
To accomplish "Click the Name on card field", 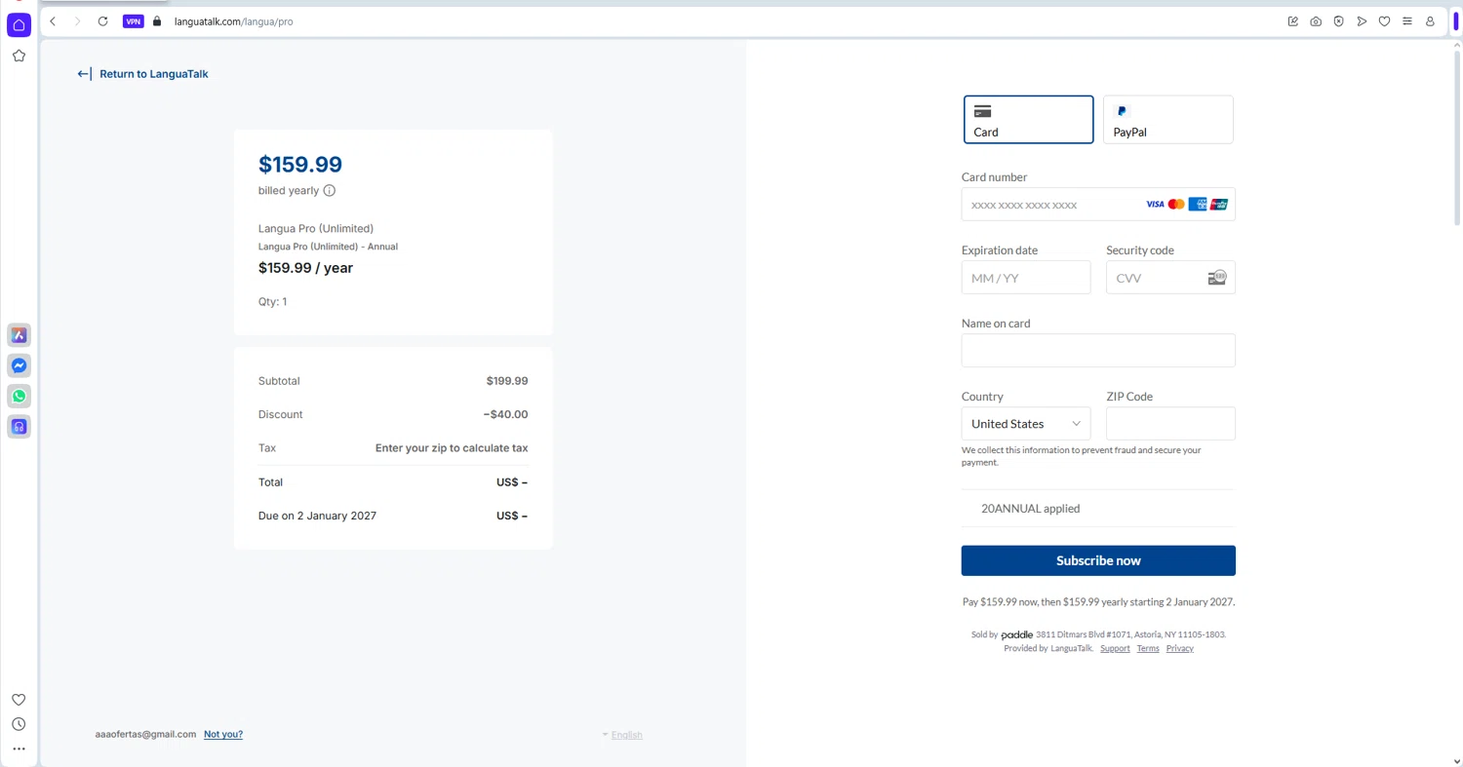I will point(1098,351).
